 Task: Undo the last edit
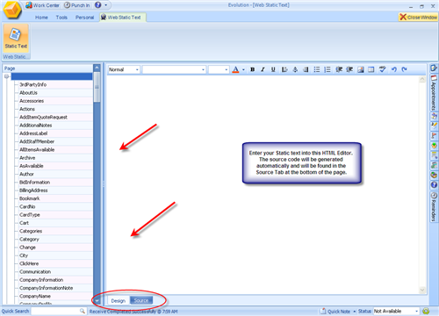coord(394,69)
